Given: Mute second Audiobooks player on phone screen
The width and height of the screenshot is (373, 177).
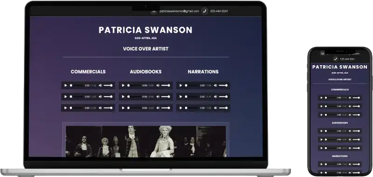Looking at the screenshot, I should point(350,139).
